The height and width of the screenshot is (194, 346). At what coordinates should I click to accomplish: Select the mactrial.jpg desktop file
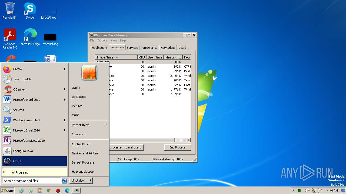[x=50, y=39]
